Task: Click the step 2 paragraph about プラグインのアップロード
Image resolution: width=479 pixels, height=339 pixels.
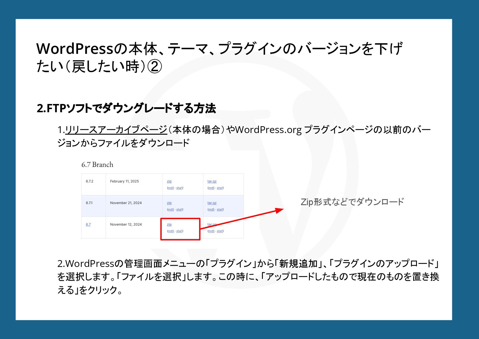Action: [x=248, y=277]
